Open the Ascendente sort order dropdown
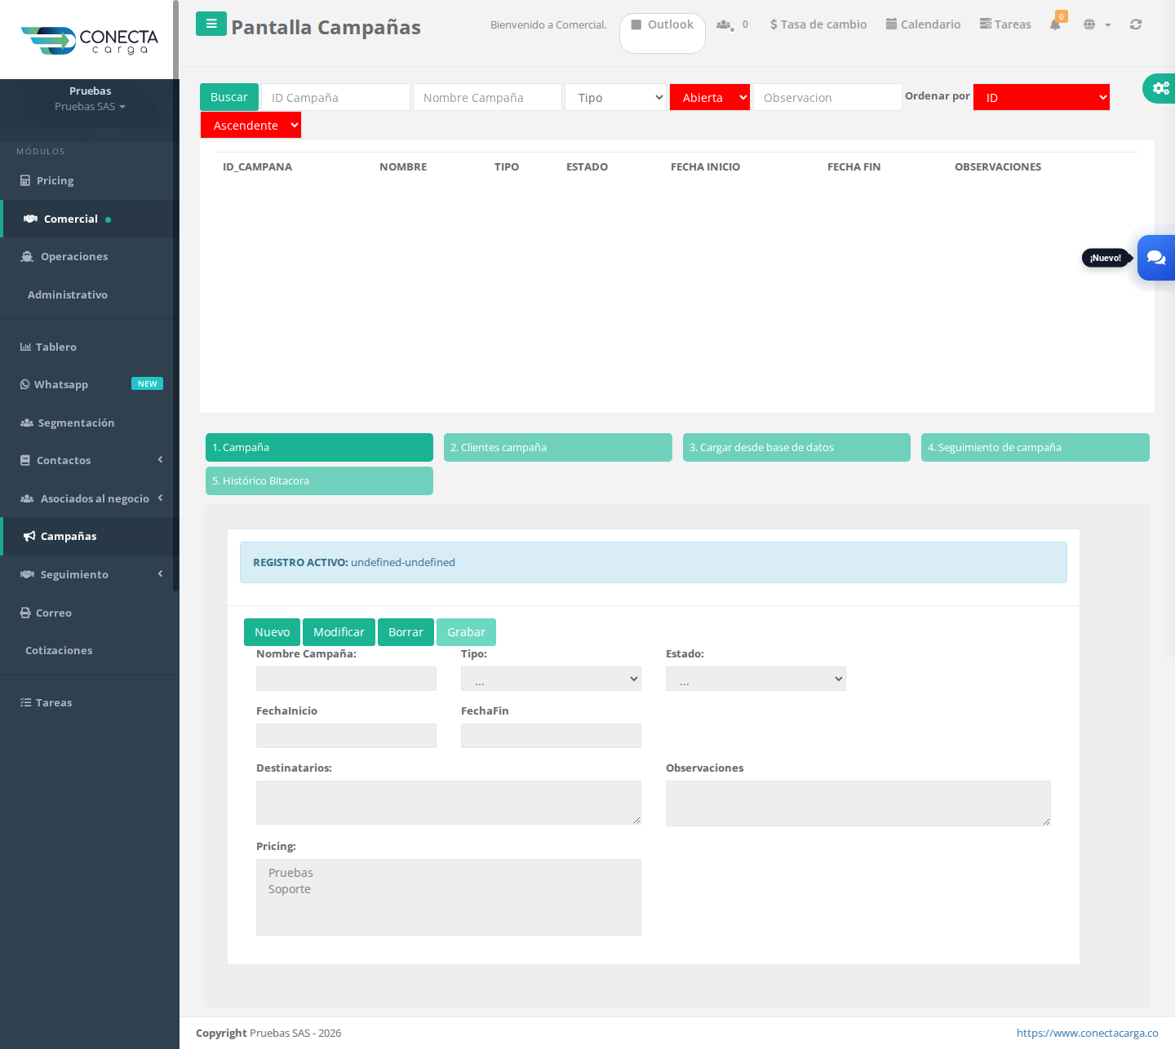The width and height of the screenshot is (1175, 1049). [x=251, y=125]
